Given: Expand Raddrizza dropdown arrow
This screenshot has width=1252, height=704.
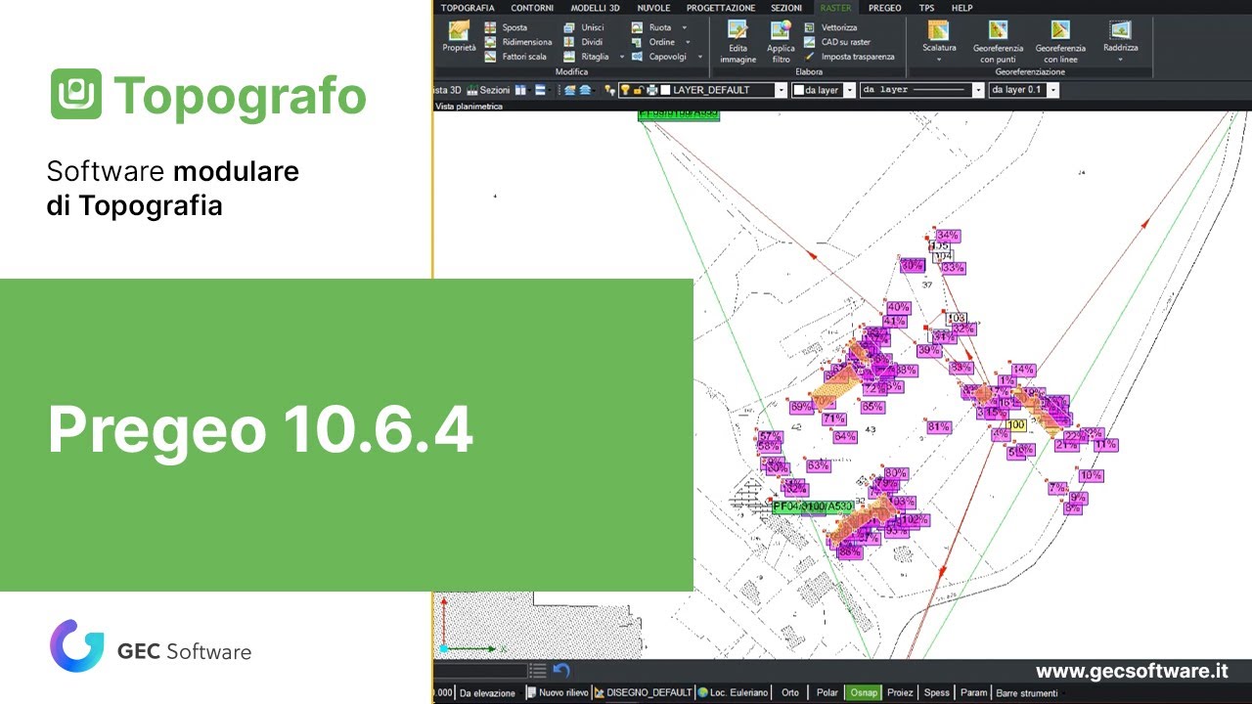Looking at the screenshot, I should 1120,61.
